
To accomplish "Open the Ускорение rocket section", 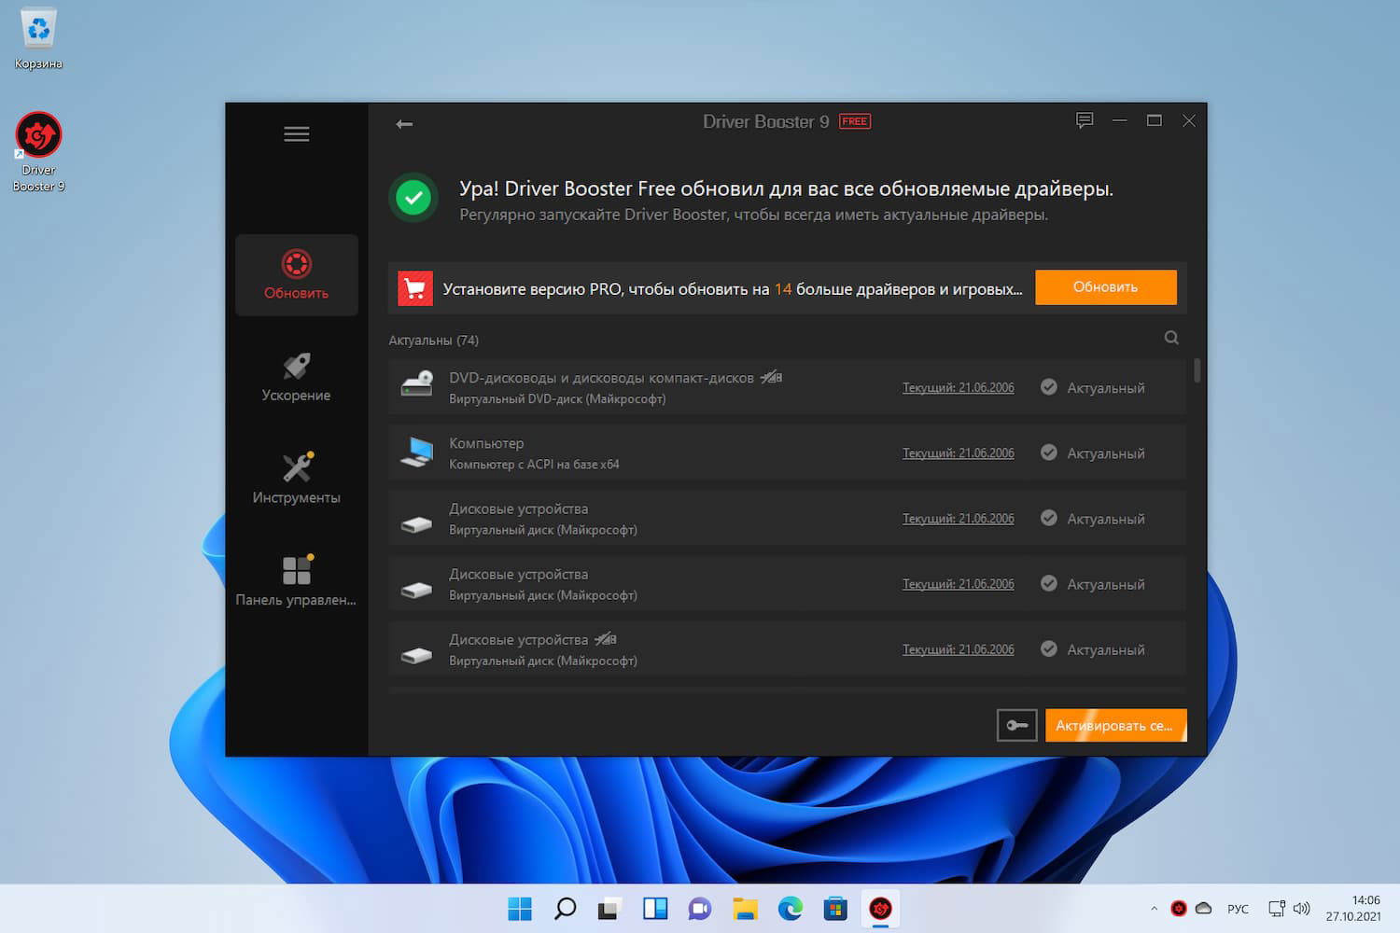I will pos(297,378).
